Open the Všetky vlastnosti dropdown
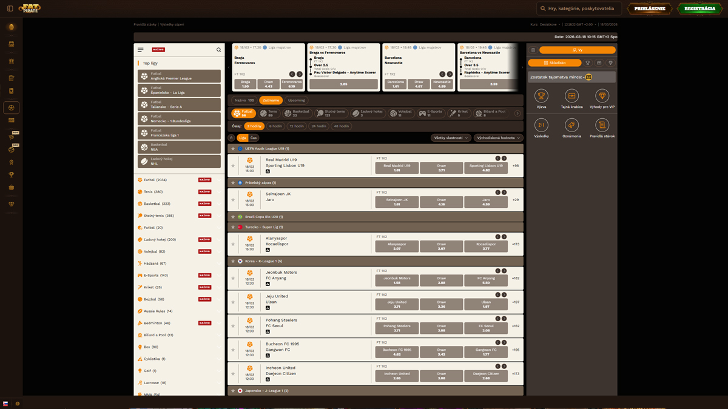This screenshot has height=409, width=728. point(451,138)
